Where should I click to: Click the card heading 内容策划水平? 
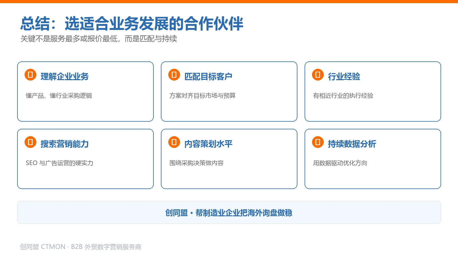208,144
